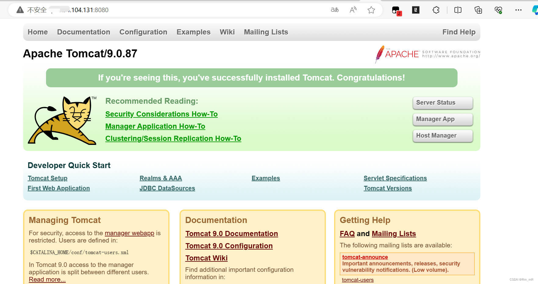538x284 pixels.
Task: Open the Tomcat Setup link
Action: point(48,178)
